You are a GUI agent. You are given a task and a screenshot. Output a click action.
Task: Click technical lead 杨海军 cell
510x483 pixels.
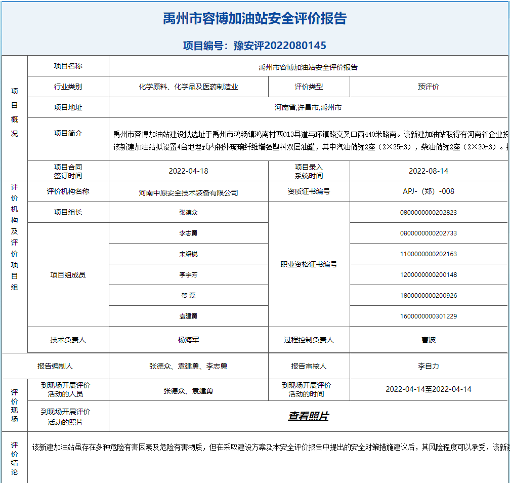click(x=188, y=340)
